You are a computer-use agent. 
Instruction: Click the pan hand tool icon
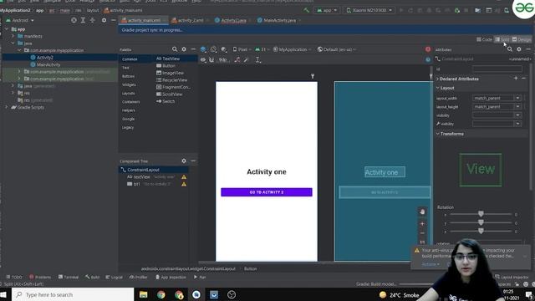(x=422, y=212)
